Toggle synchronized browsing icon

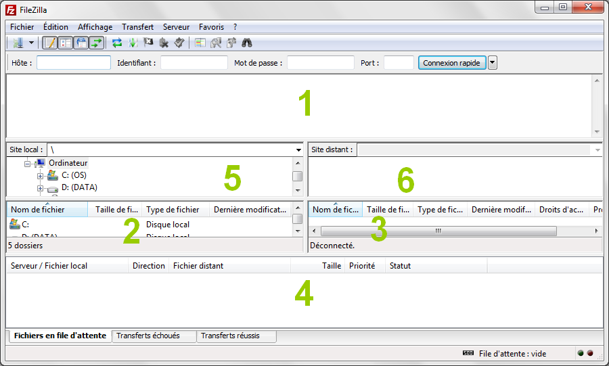click(231, 43)
